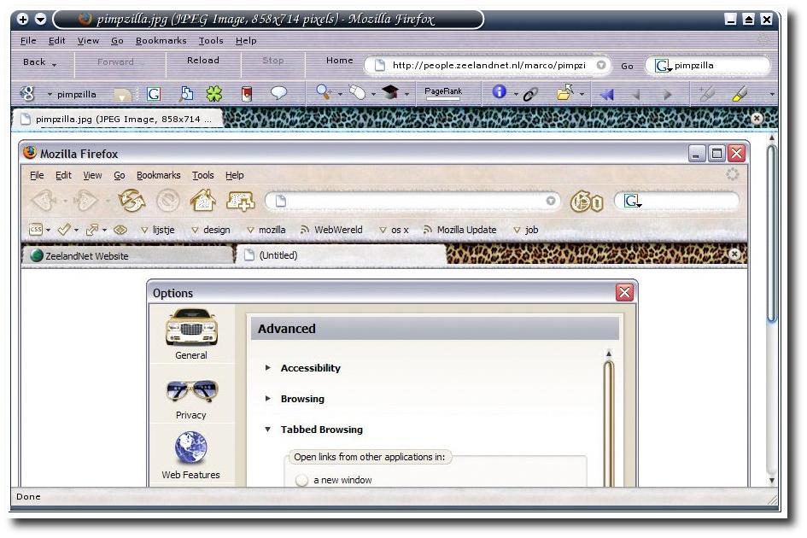Open the Web Features panel with globe icon
The image size is (807, 538).
[191, 455]
